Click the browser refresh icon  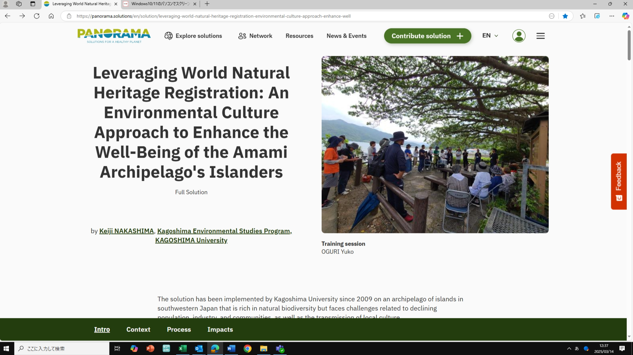tap(37, 16)
